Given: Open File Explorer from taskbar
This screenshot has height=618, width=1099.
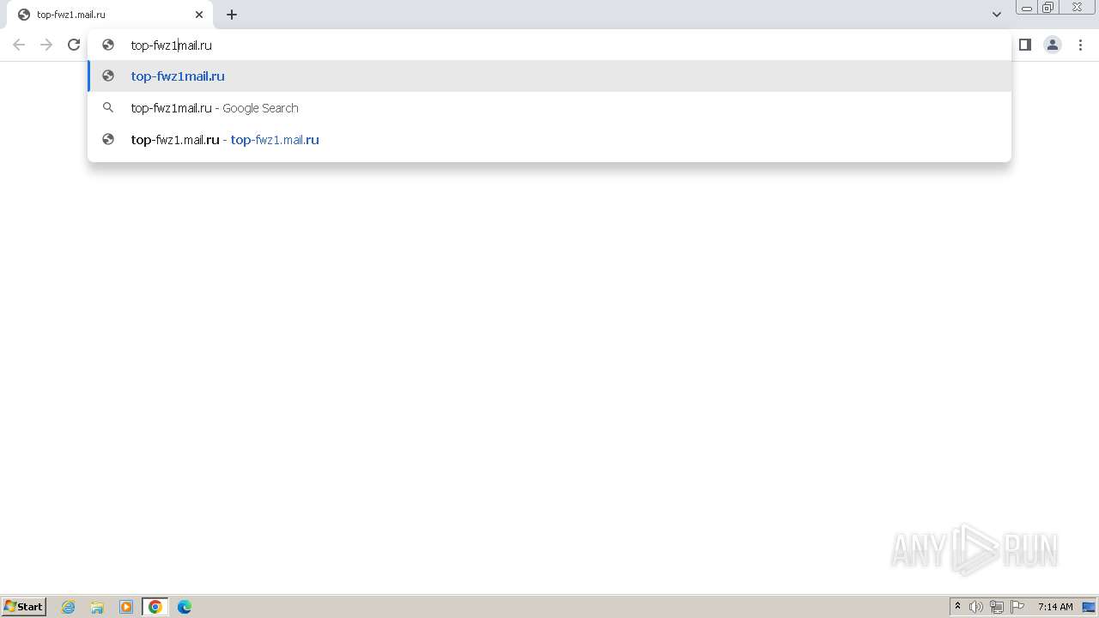Looking at the screenshot, I should tap(97, 607).
